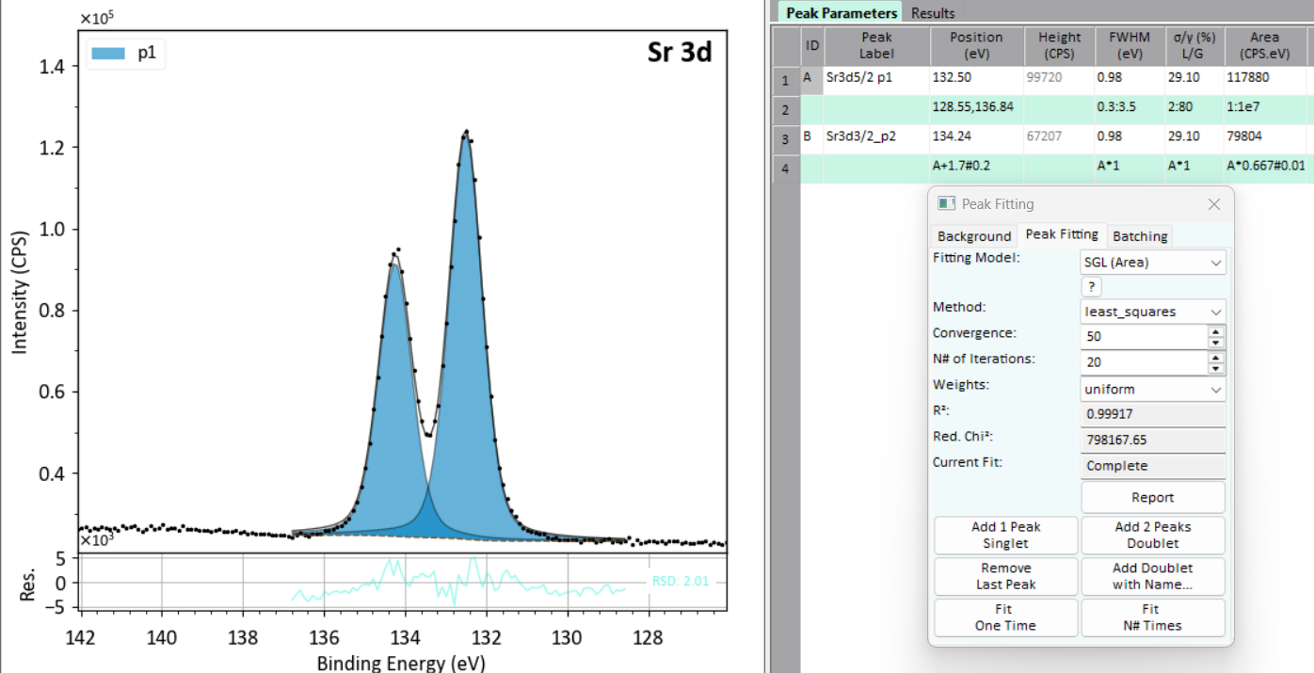1314x673 pixels.
Task: Open the Fitting Model dropdown
Action: pos(1153,263)
